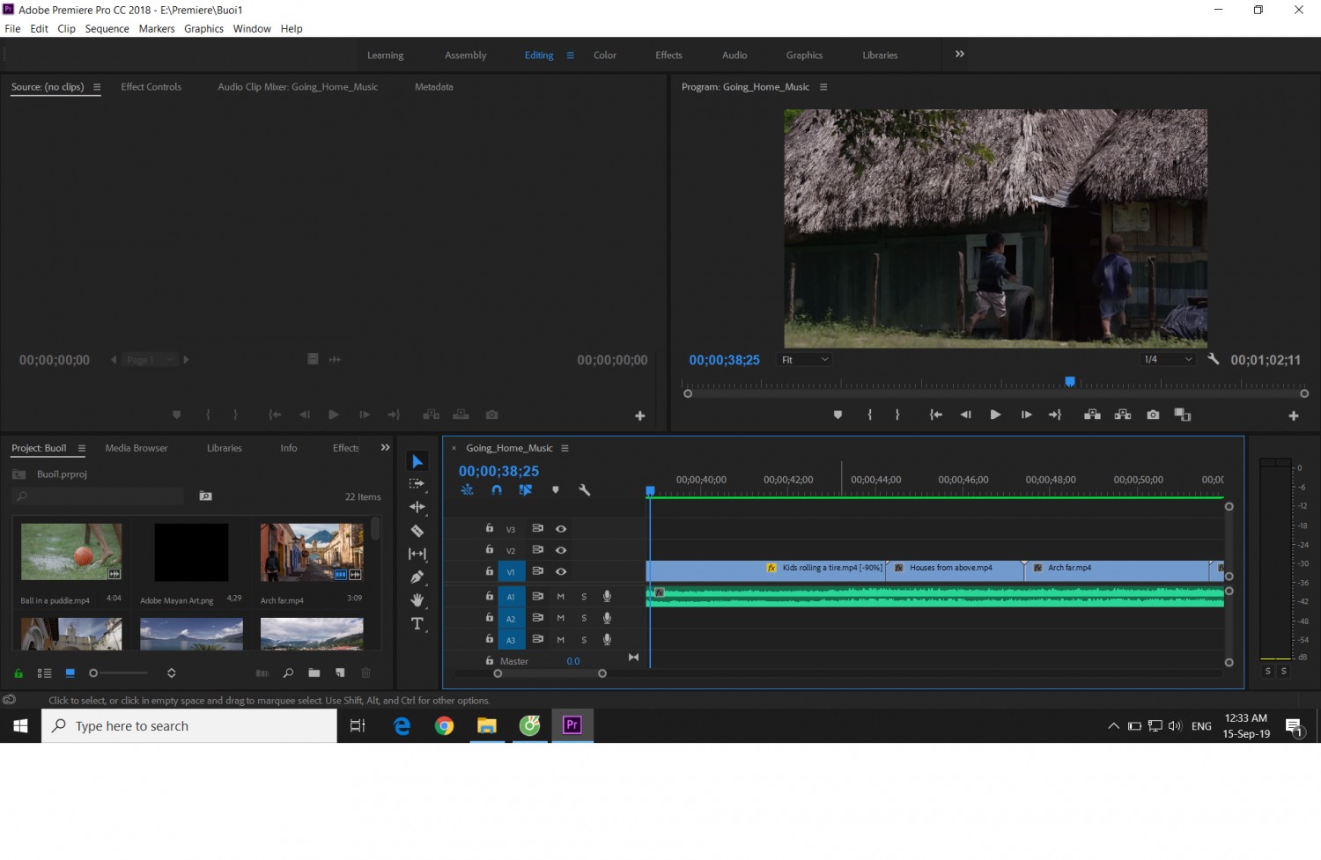Image resolution: width=1321 pixels, height=860 pixels.
Task: Expand hidden Project panel tabs chevron
Action: click(385, 448)
